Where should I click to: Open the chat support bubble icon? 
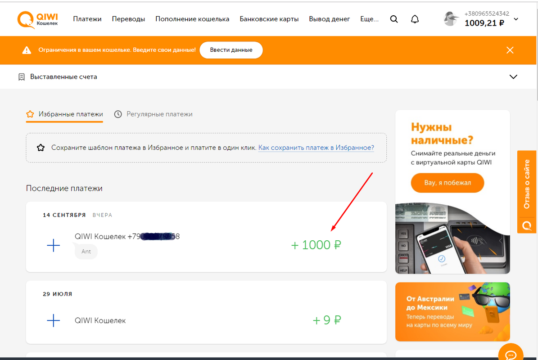(x=511, y=355)
